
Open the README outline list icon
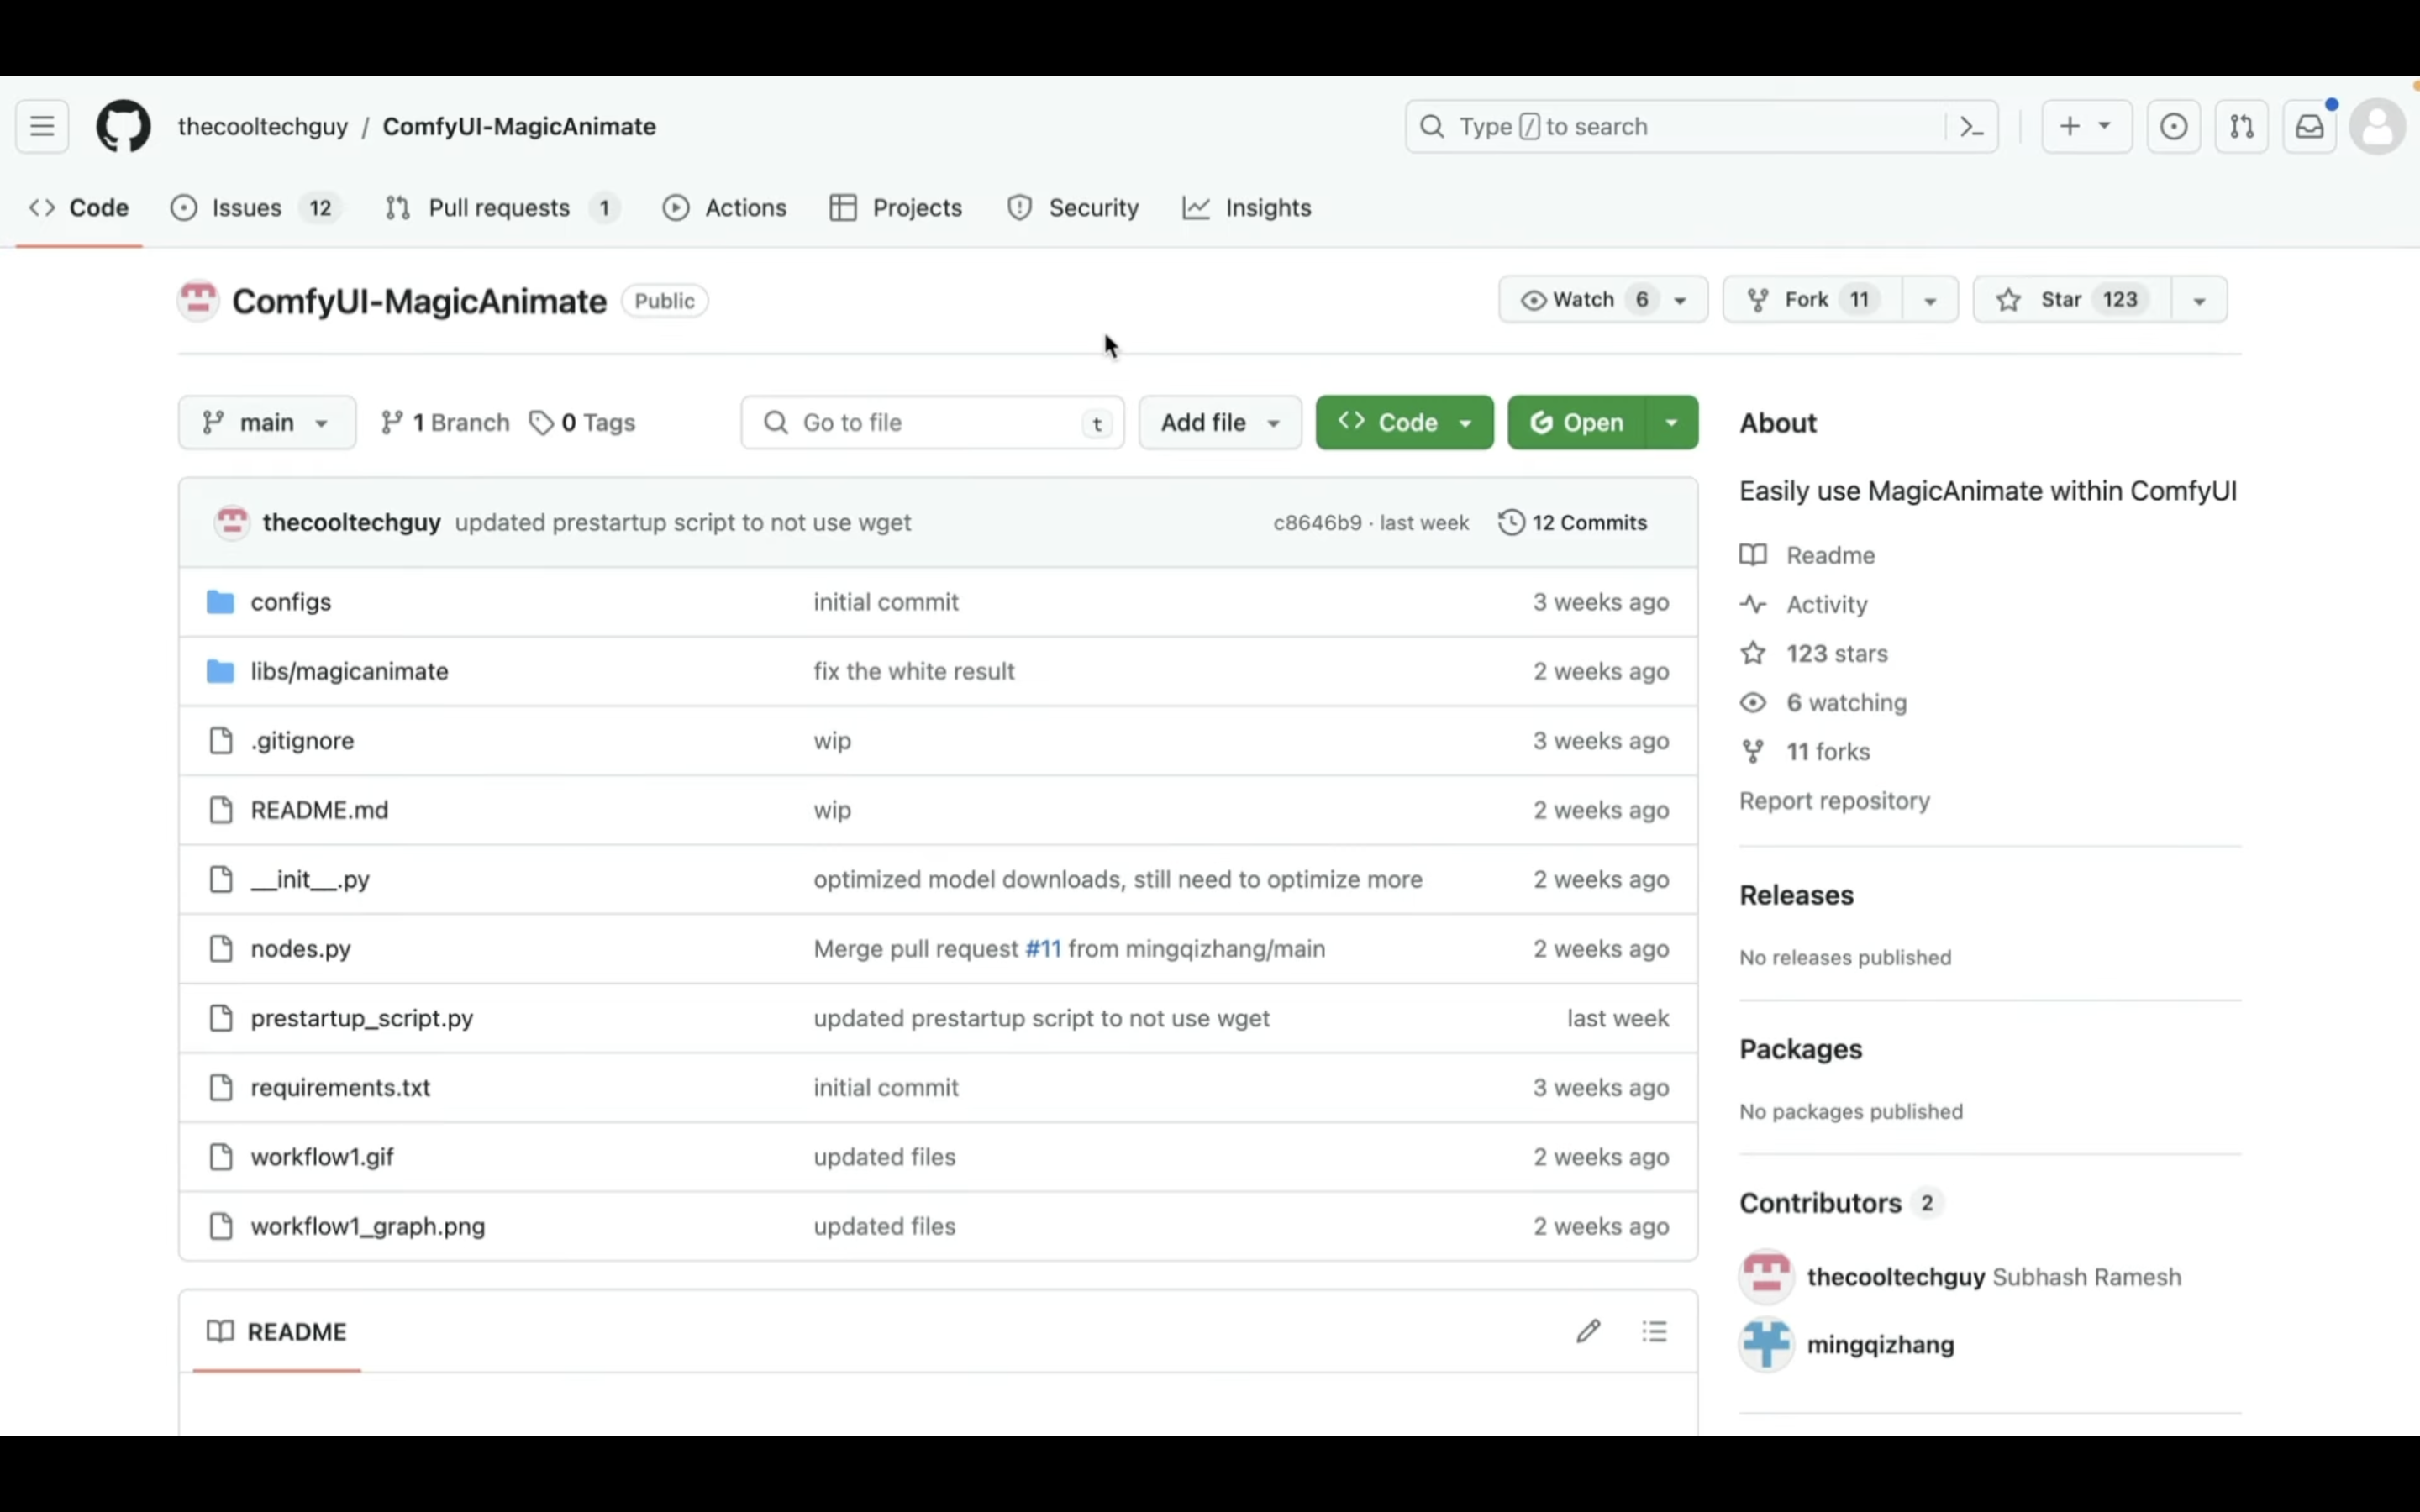(x=1654, y=1331)
